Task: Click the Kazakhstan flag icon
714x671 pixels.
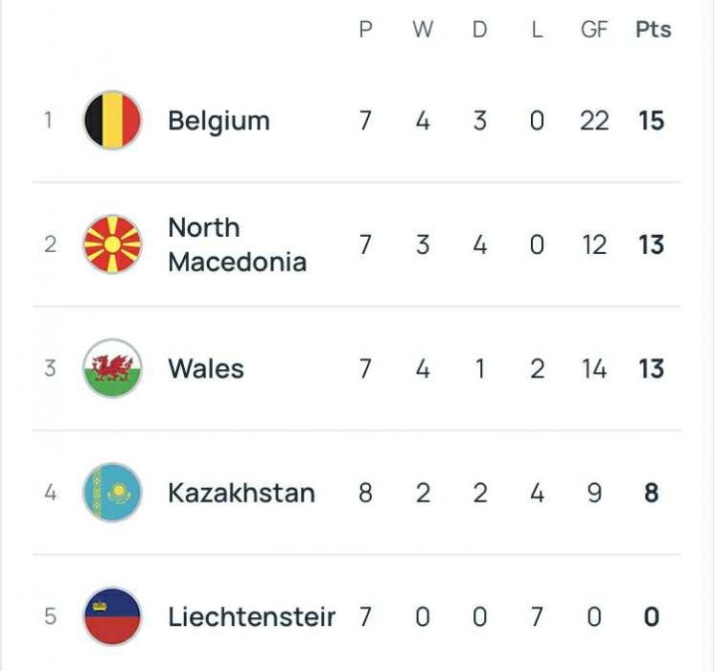Action: 113,493
